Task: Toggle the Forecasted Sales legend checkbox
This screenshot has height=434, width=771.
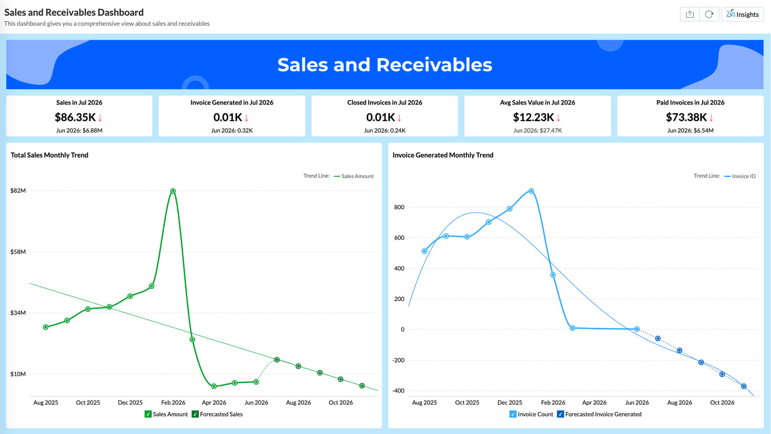Action: [x=195, y=414]
